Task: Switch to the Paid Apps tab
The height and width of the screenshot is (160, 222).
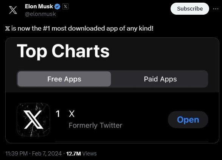Action: pyautogui.click(x=160, y=79)
